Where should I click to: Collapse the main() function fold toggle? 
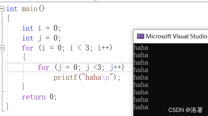[2, 9]
